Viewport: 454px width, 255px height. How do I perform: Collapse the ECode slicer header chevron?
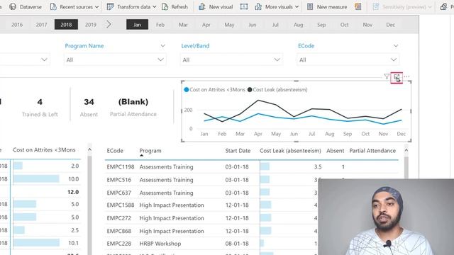click(x=396, y=45)
